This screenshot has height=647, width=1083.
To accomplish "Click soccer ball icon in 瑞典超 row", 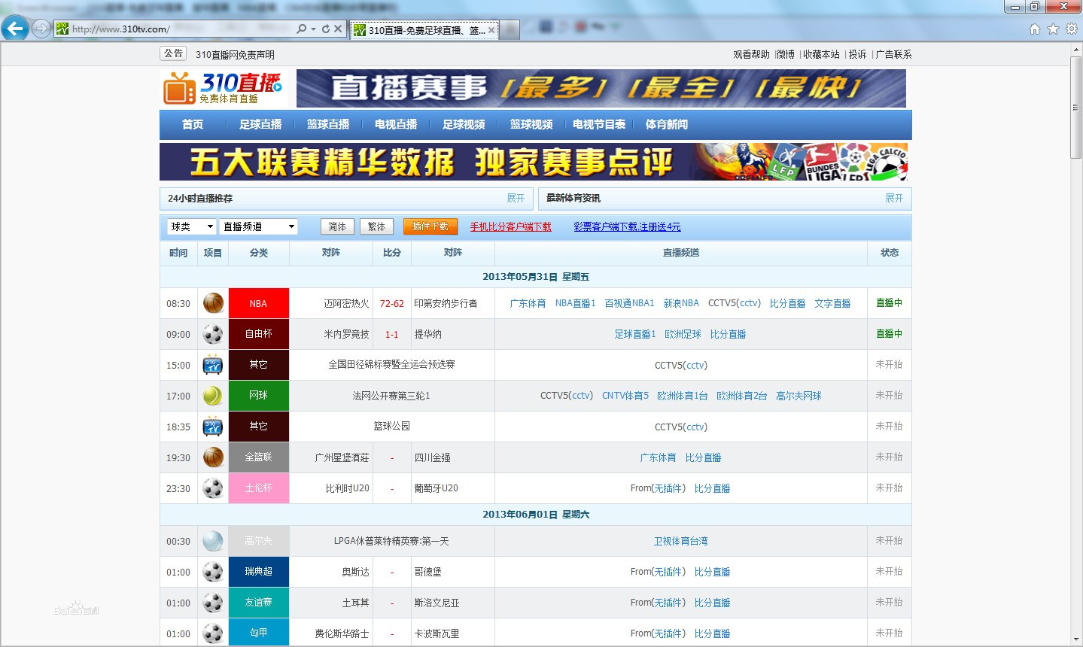I will click(x=213, y=572).
